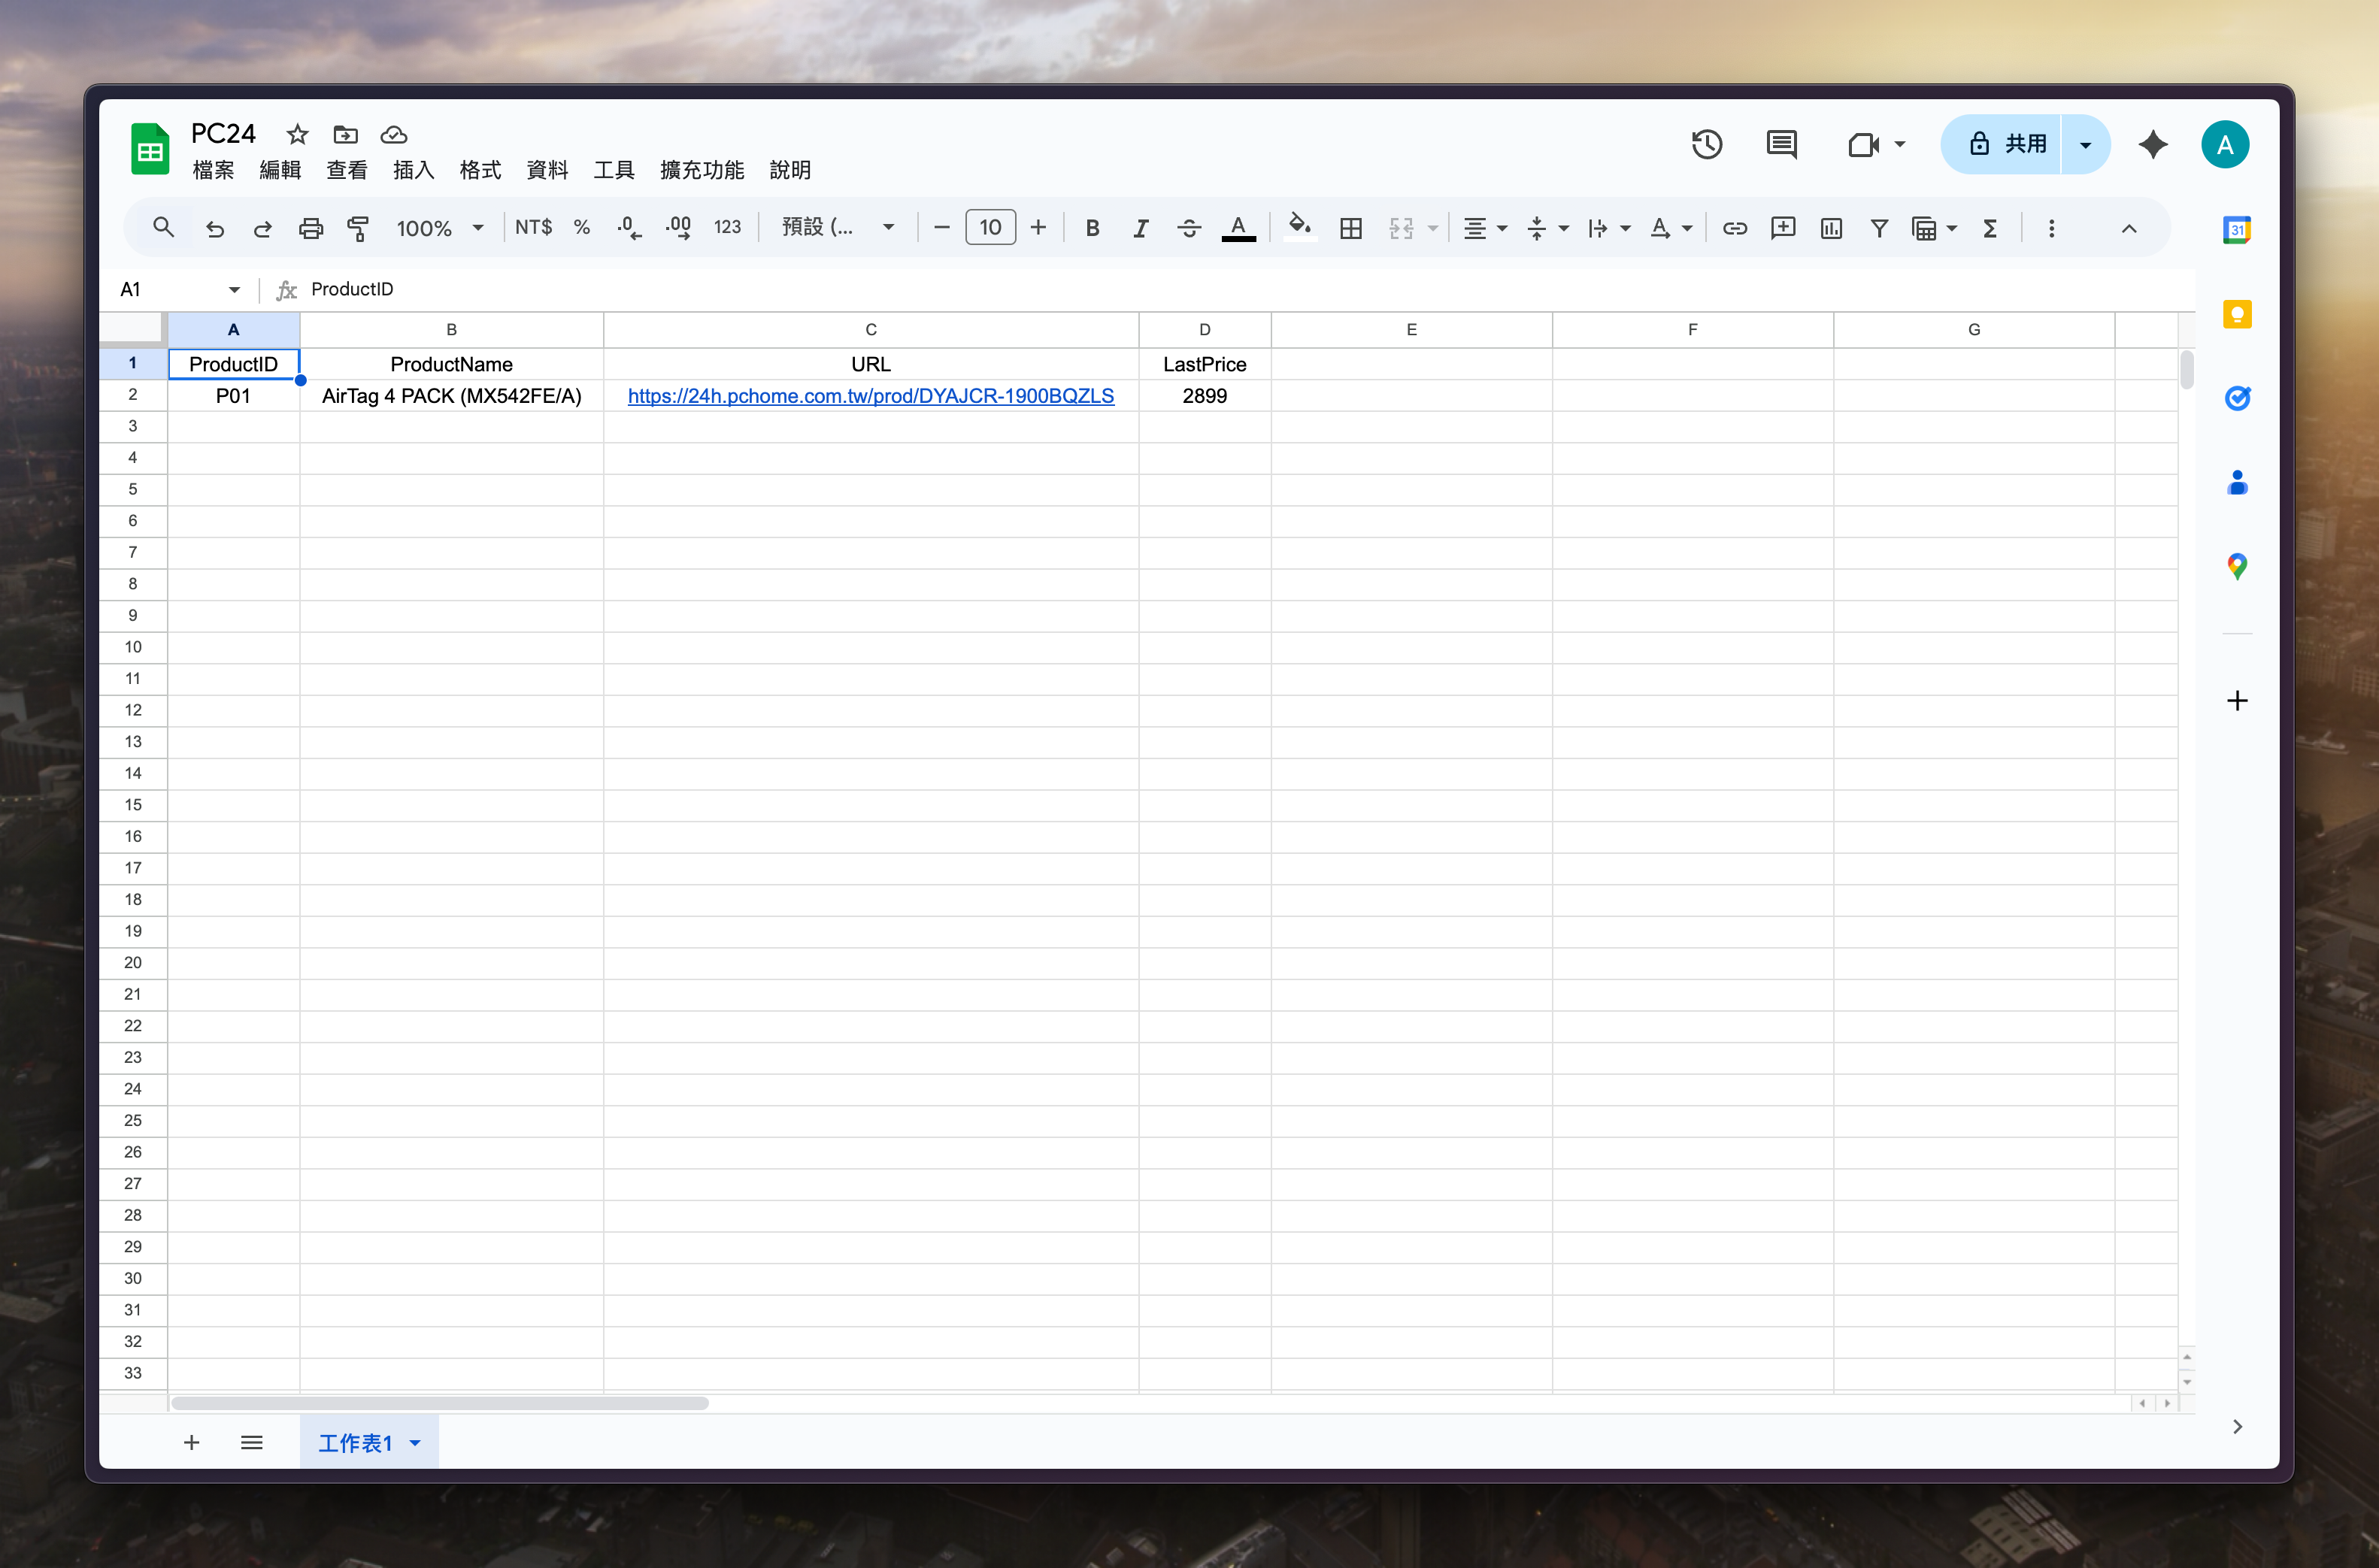
Task: Open the 資料 menu
Action: 546,170
